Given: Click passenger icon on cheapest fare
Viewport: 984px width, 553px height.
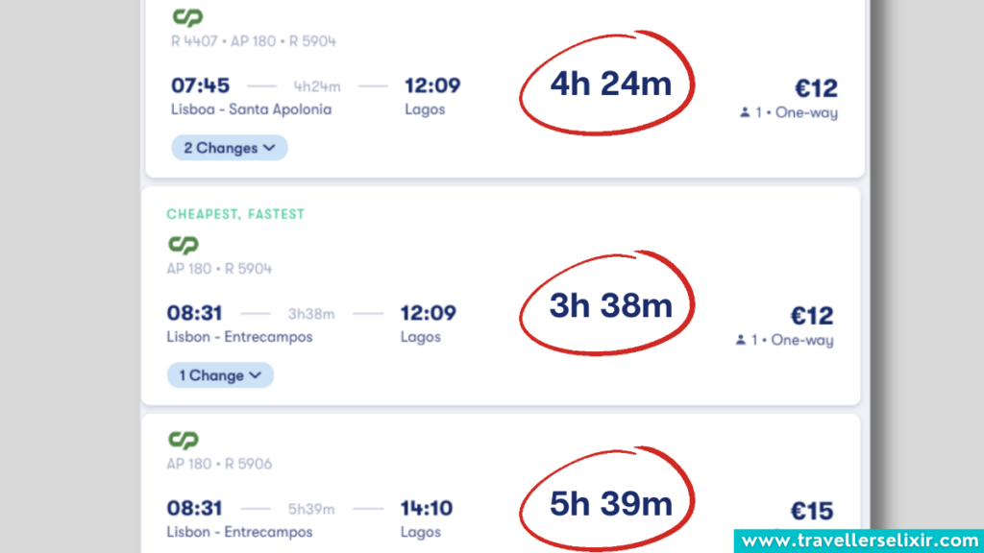Looking at the screenshot, I should (743, 340).
